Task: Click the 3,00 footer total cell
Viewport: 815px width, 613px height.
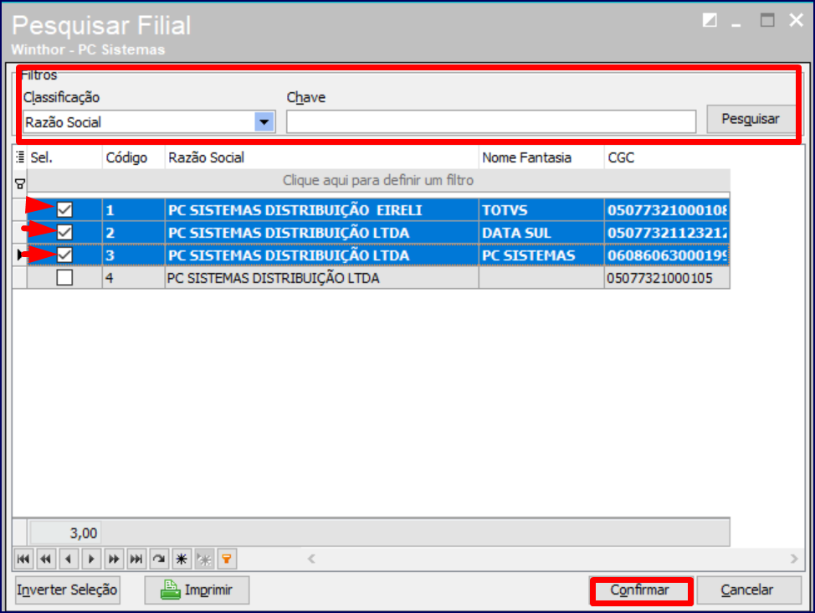Action: [65, 533]
